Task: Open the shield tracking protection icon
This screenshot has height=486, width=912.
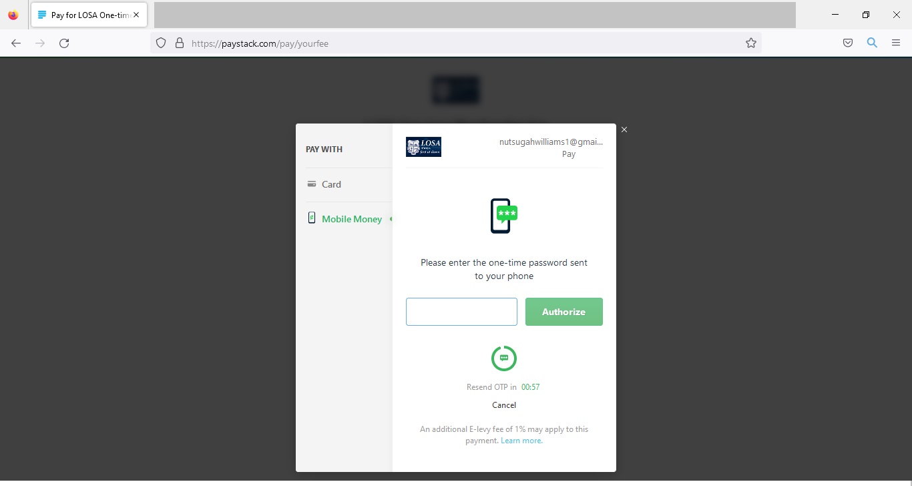Action: click(160, 43)
